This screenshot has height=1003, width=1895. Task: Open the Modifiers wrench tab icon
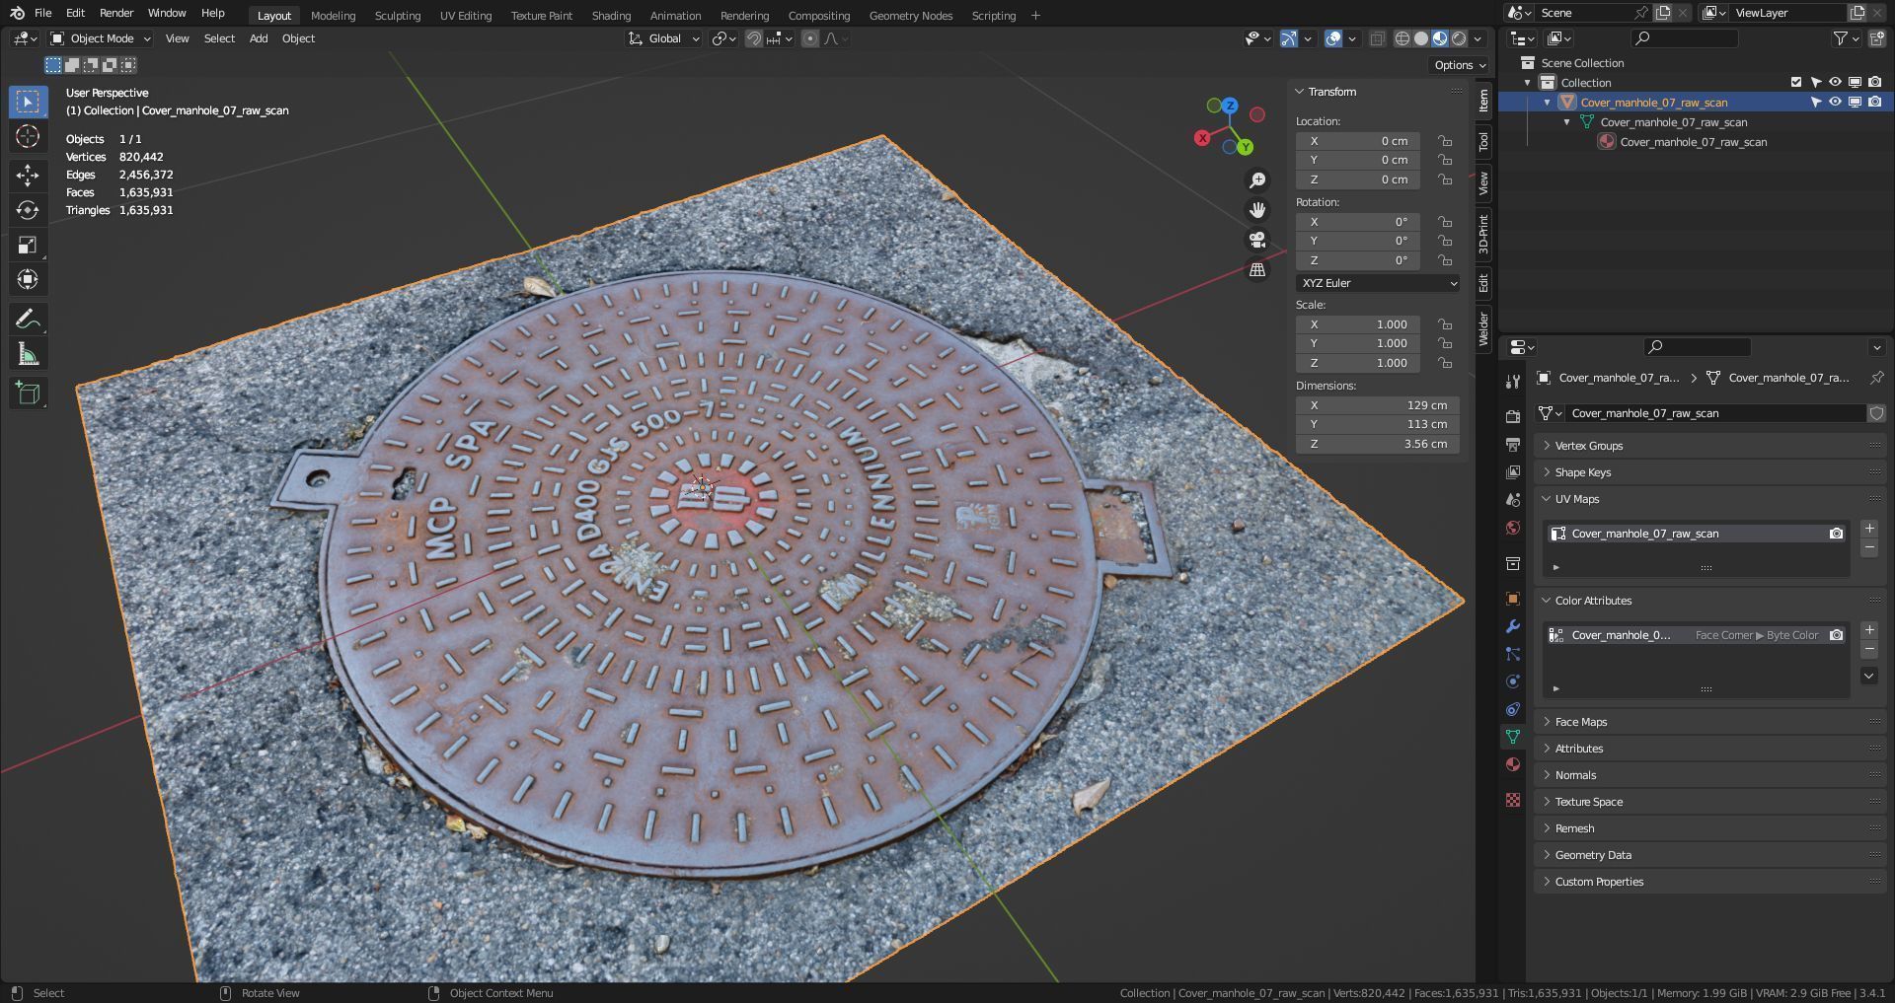coord(1512,626)
